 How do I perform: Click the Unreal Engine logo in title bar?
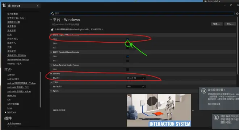(4, 5)
